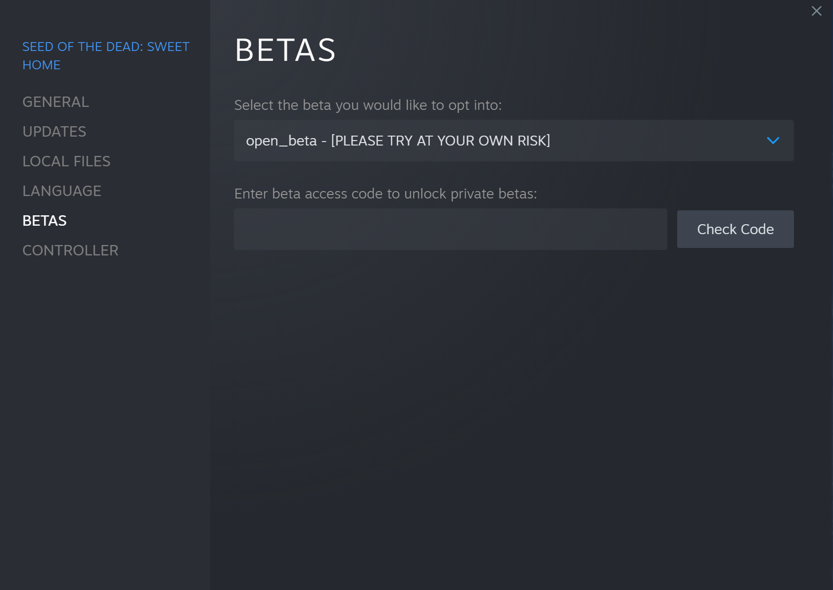Switch to the Updates tab
Viewport: 833px width, 590px height.
(54, 132)
